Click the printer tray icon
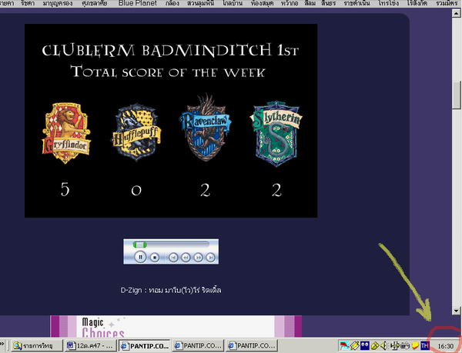Screen dimensions: 462x353 point(406,345)
